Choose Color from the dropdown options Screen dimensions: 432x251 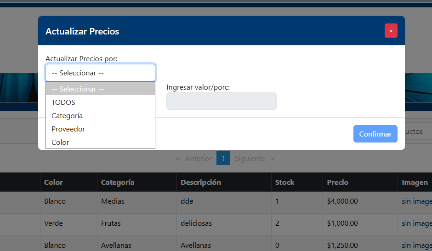coord(100,143)
